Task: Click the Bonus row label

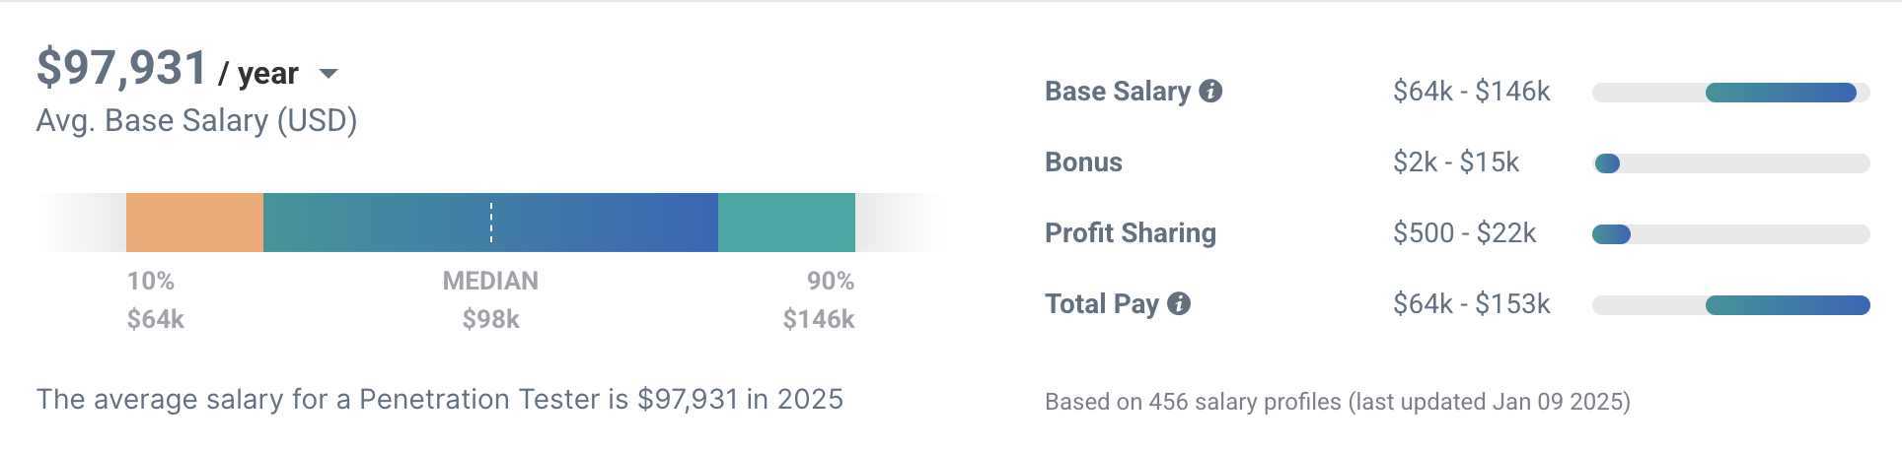Action: click(x=1083, y=162)
